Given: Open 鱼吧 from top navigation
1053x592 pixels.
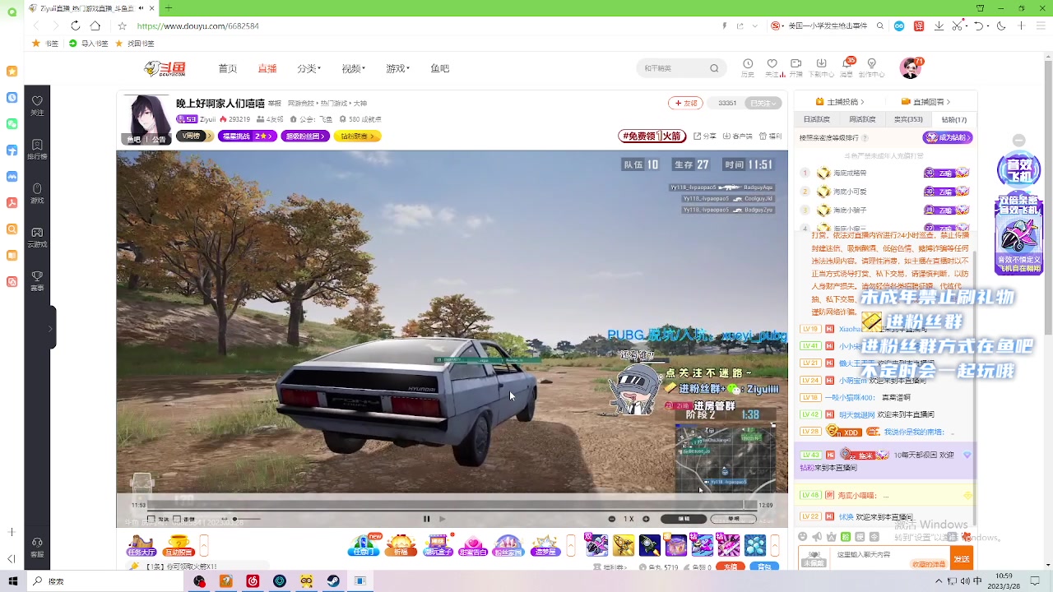Looking at the screenshot, I should 439,68.
